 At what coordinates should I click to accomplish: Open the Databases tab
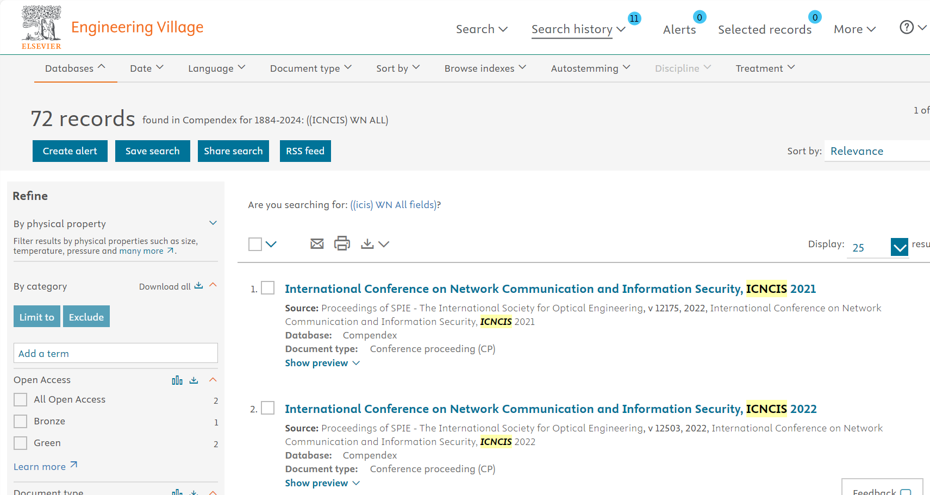[x=76, y=68]
